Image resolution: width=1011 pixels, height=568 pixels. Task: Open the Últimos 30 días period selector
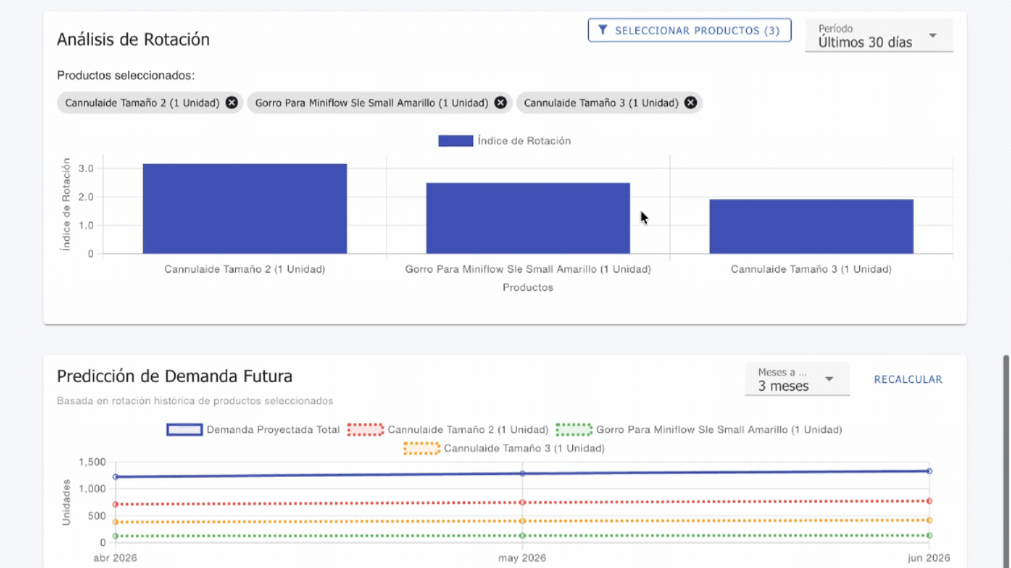tap(865, 42)
